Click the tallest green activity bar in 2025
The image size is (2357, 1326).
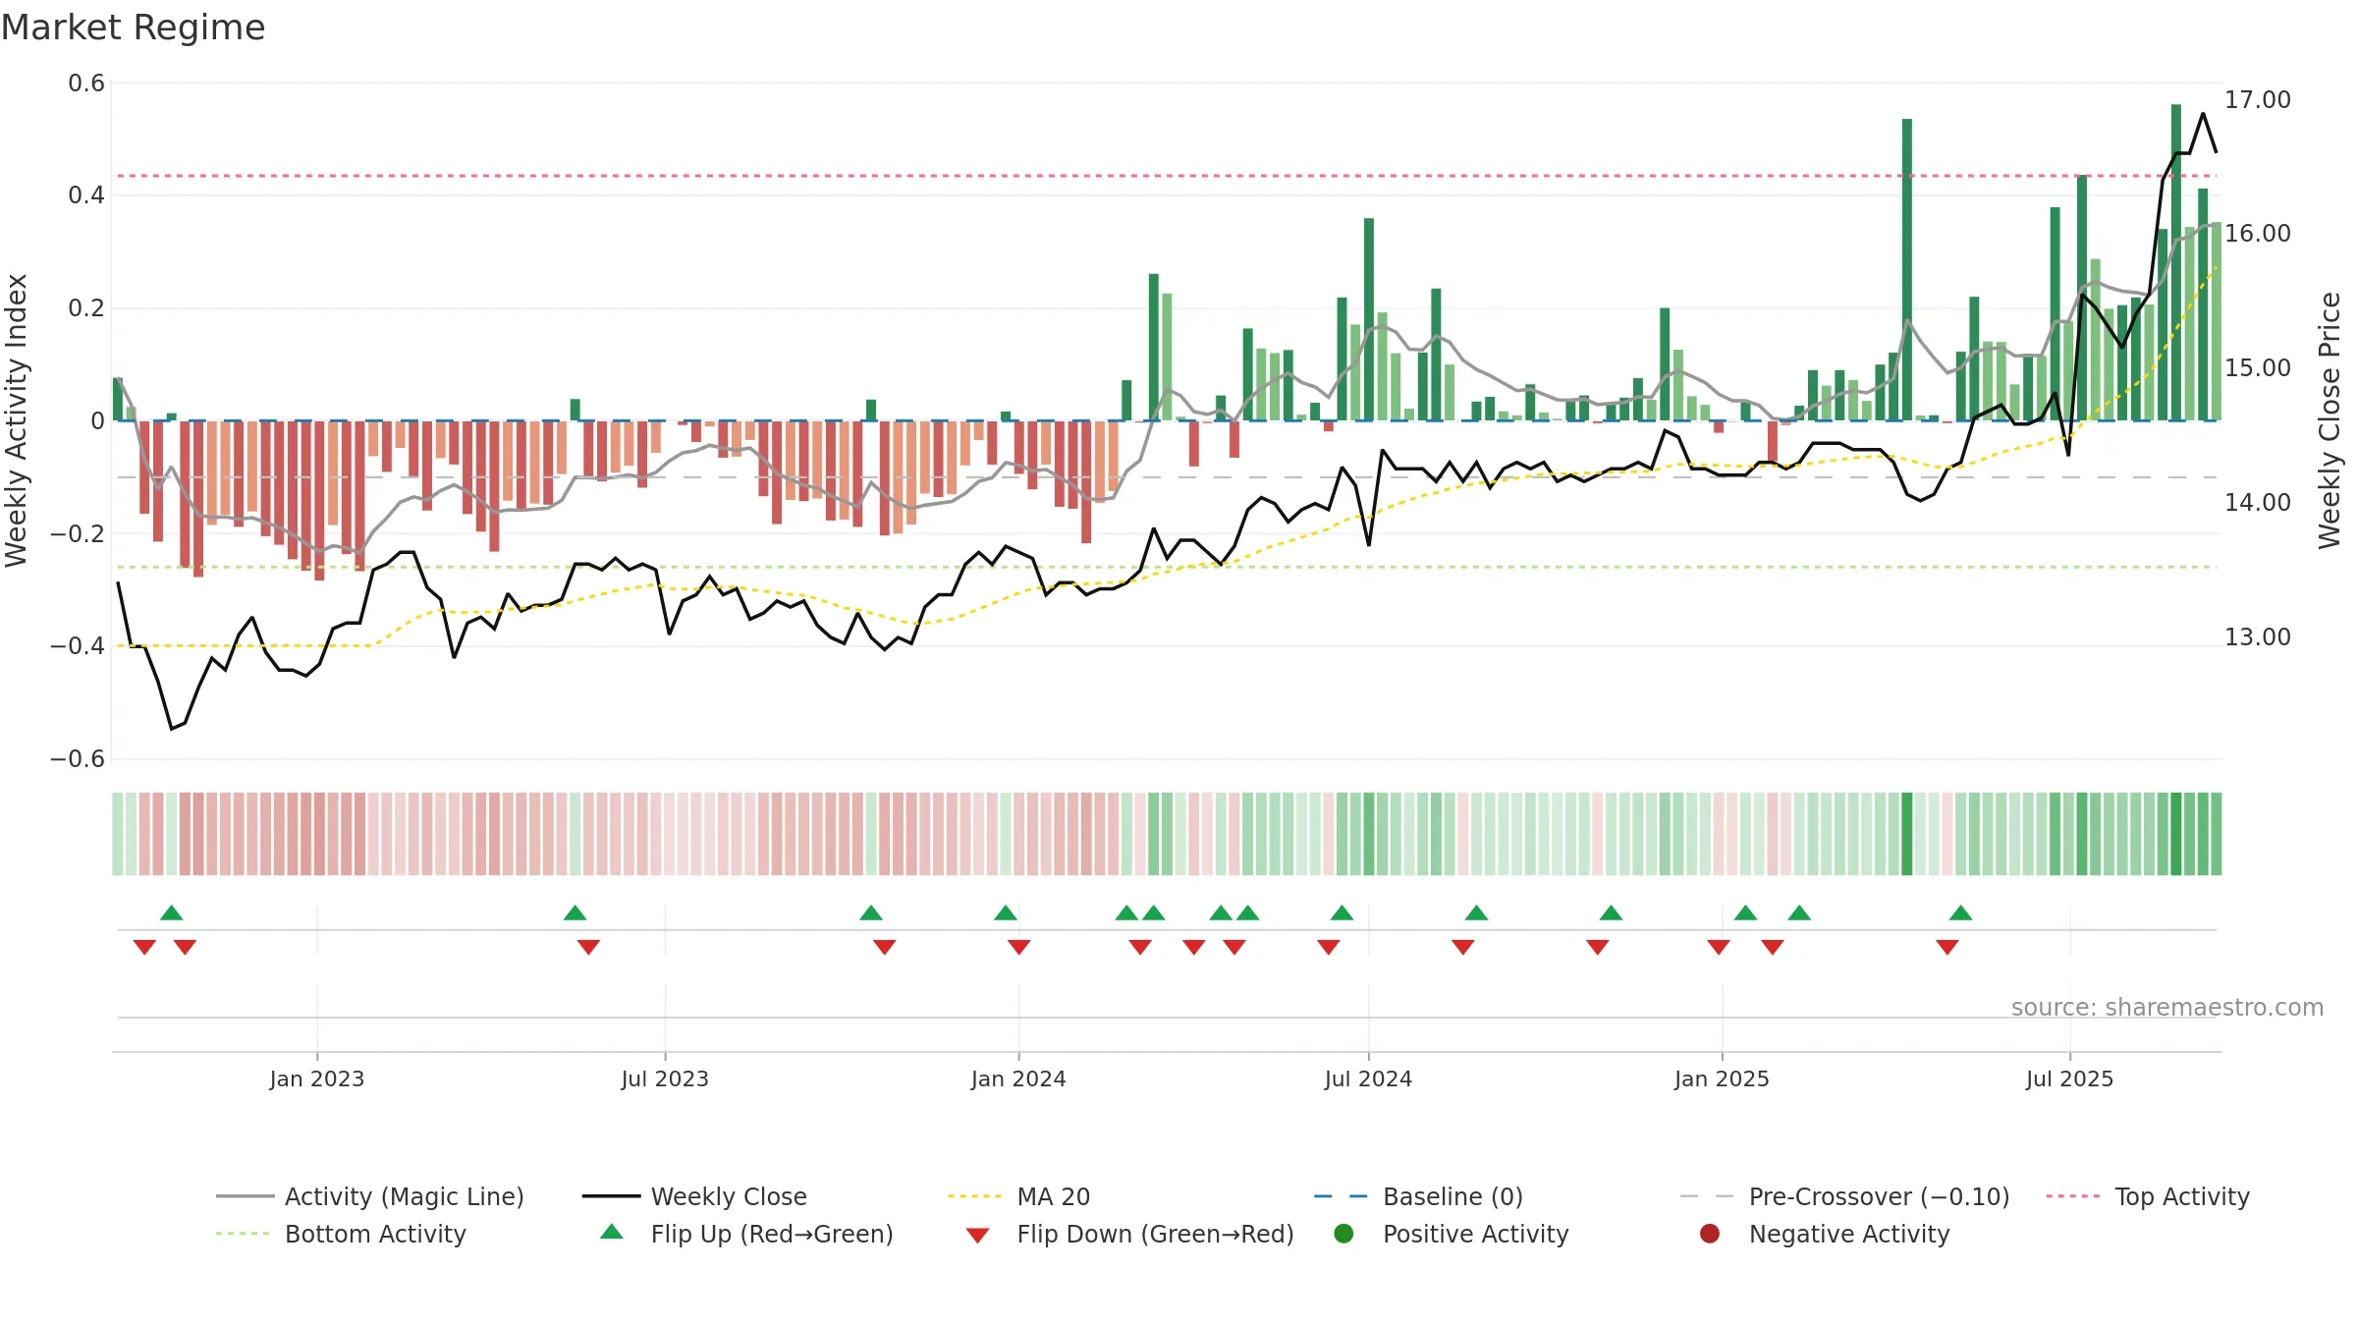click(2176, 262)
